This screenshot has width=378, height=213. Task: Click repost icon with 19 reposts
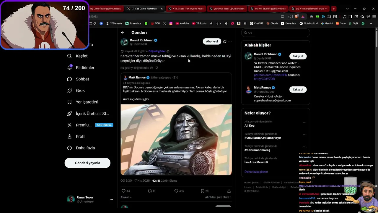[x=152, y=191]
